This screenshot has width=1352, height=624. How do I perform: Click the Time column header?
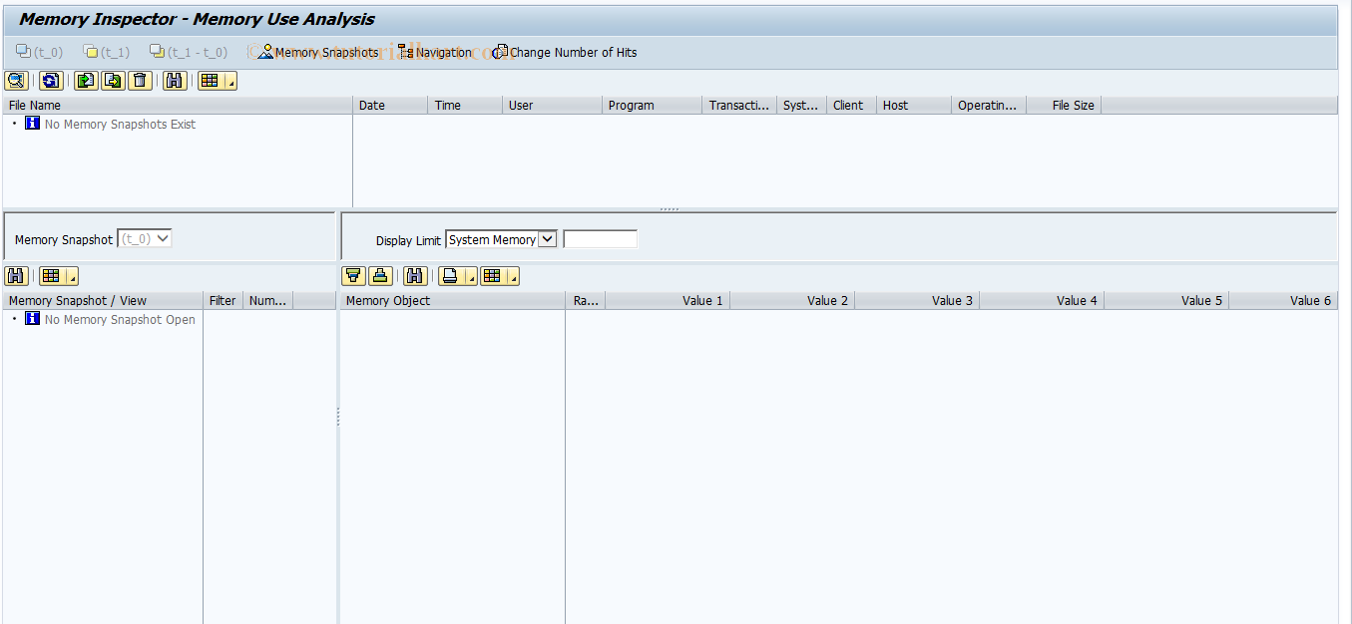tap(465, 105)
